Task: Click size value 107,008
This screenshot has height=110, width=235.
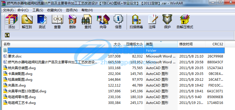Action: pos(114,56)
